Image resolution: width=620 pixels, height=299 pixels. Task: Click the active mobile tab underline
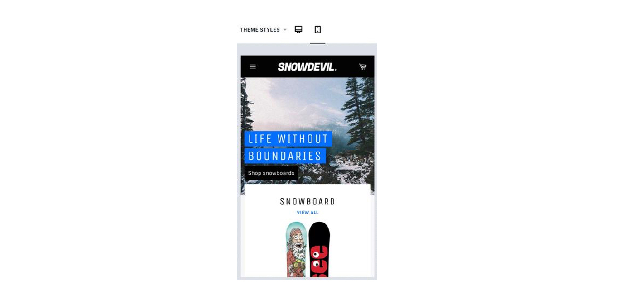coord(317,43)
